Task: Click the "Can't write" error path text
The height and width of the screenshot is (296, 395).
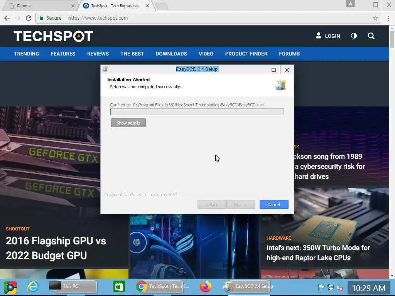Action: coord(187,105)
